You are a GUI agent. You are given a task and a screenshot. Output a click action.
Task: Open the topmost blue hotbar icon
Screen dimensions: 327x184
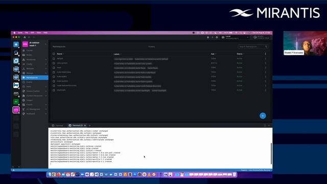pos(16,44)
